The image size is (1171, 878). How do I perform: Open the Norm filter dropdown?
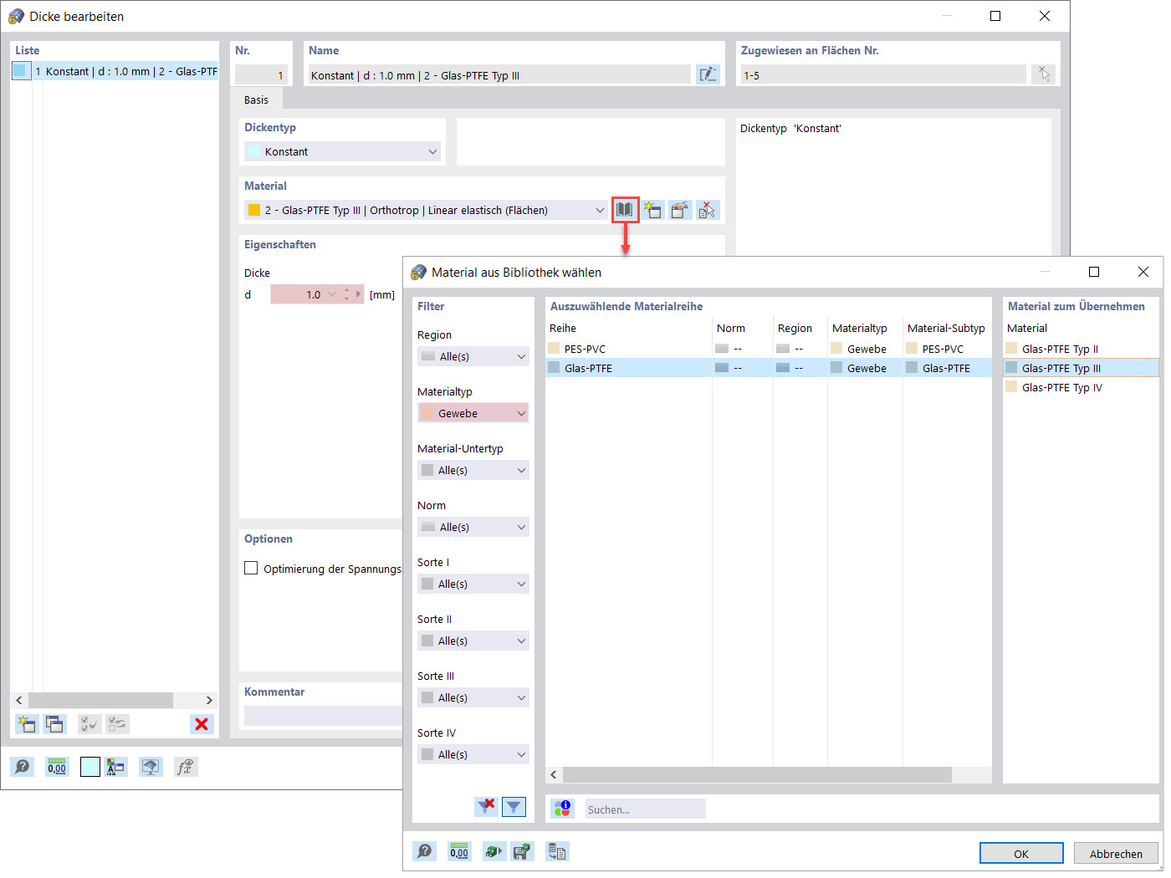point(473,527)
